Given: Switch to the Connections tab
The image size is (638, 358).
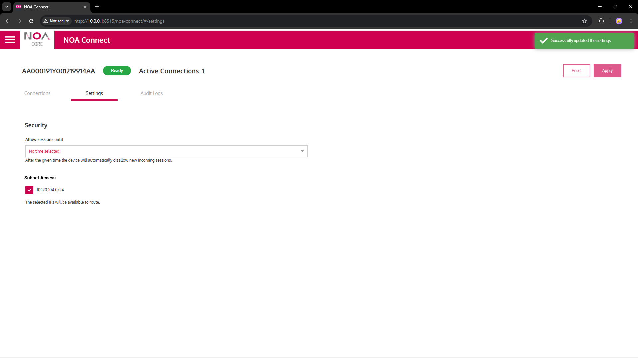Looking at the screenshot, I should point(37,93).
